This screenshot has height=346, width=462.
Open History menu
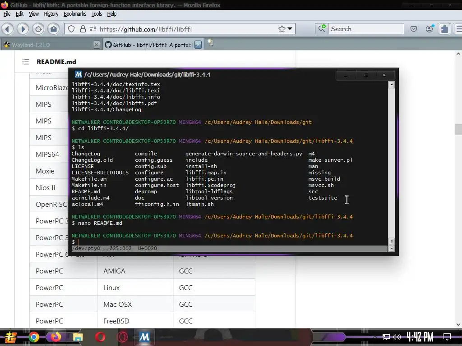[51, 14]
